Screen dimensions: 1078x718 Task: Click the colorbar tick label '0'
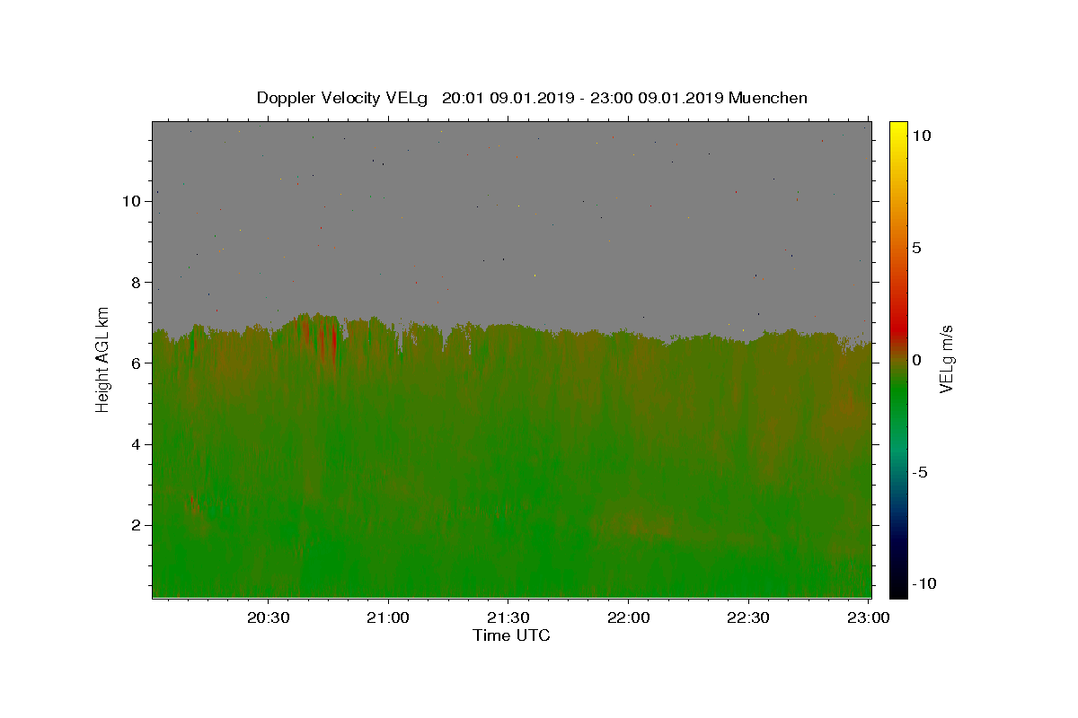916,360
